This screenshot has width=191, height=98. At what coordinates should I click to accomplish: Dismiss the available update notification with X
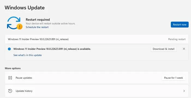click(x=184, y=49)
